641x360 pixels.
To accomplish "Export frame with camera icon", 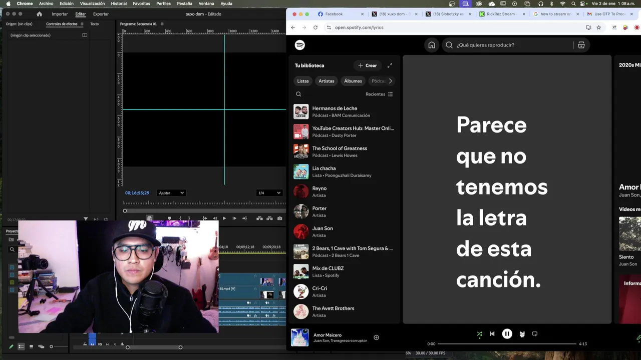I will click(279, 218).
